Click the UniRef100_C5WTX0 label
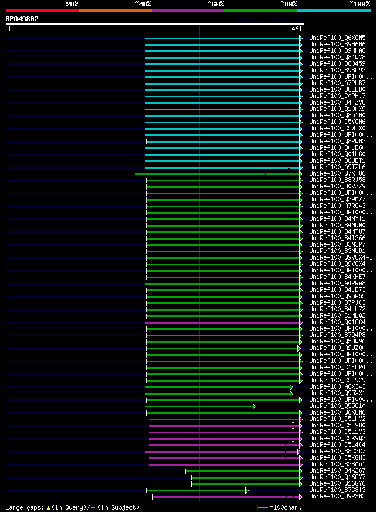 pos(337,129)
